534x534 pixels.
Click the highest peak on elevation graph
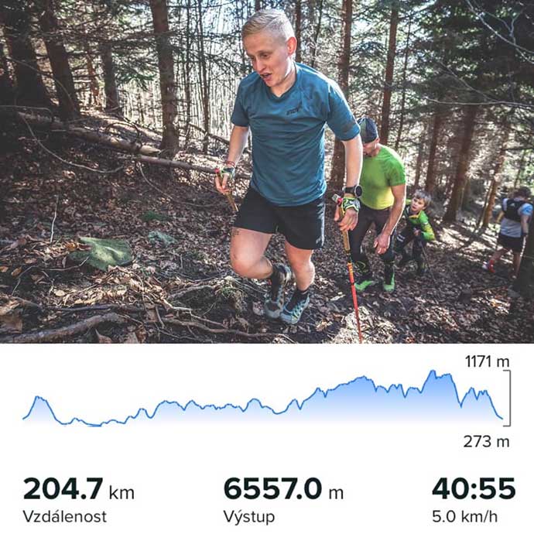(x=433, y=372)
